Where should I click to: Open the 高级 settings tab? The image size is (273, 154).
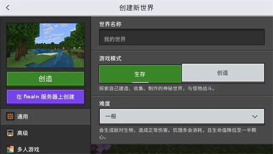coord(46,133)
